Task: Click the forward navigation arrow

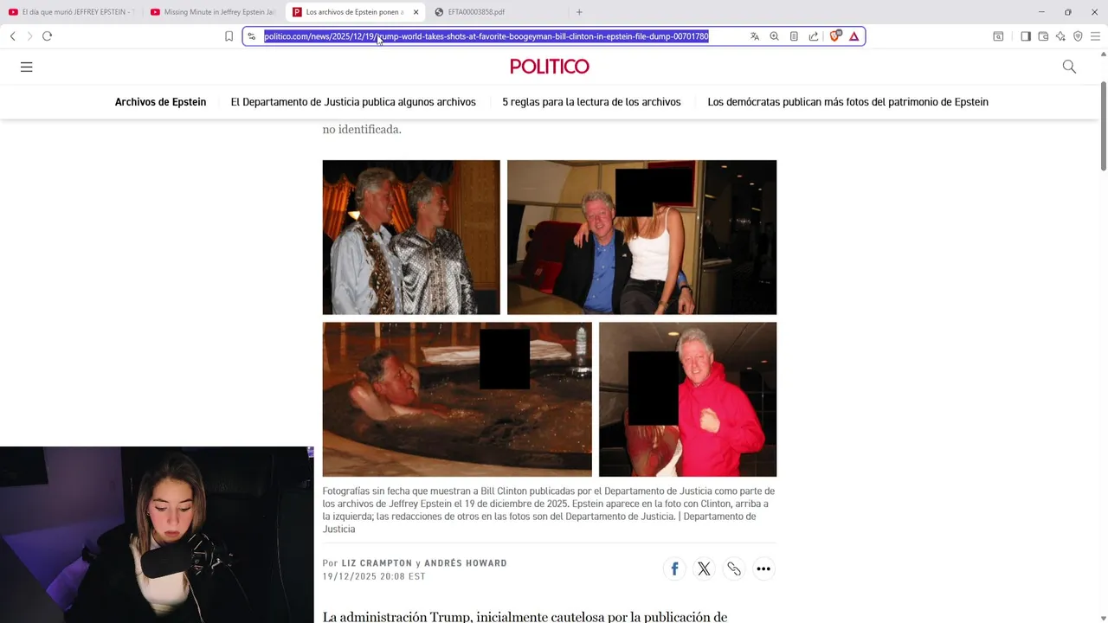Action: [x=29, y=36]
